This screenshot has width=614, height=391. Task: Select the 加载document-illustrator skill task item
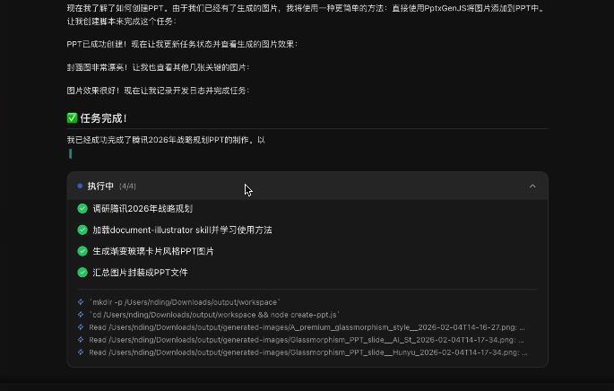(182, 230)
